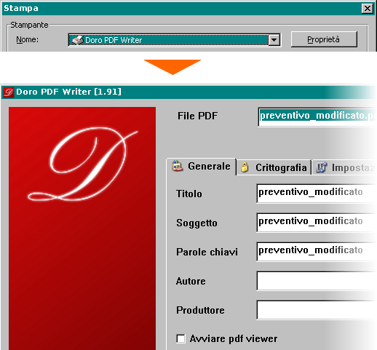
Task: Click the empty Autore input field
Action: 317,281
